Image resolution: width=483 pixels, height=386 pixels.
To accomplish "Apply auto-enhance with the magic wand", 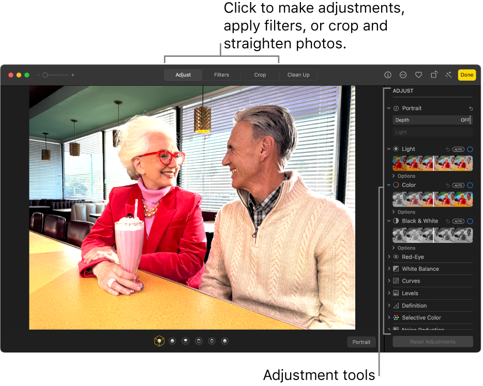I will point(448,75).
